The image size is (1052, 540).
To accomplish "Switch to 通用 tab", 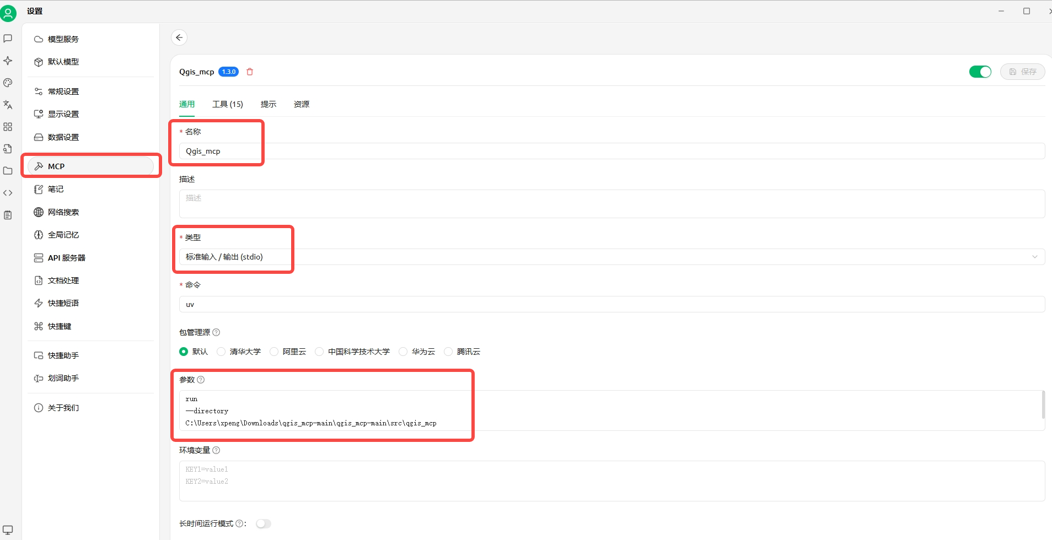I will [187, 104].
